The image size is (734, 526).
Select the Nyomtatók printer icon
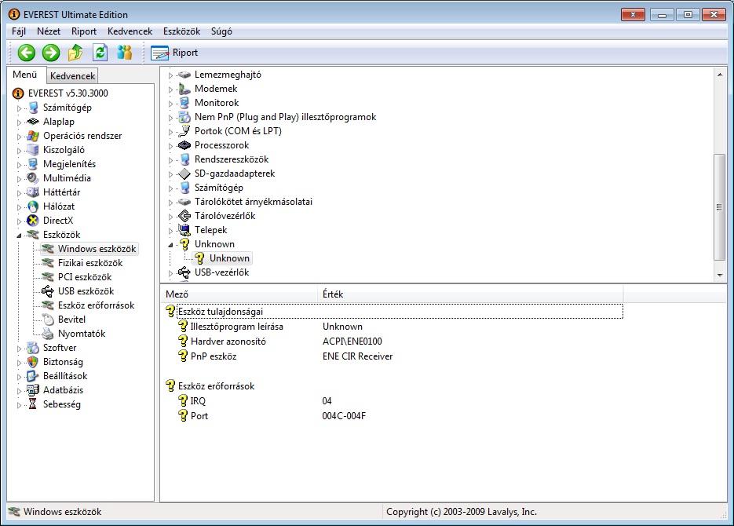pos(48,333)
